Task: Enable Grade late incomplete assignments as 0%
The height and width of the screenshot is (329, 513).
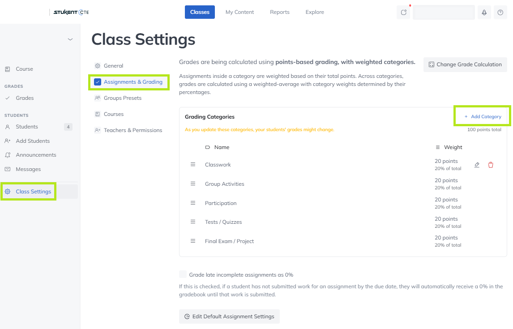Action: click(183, 274)
